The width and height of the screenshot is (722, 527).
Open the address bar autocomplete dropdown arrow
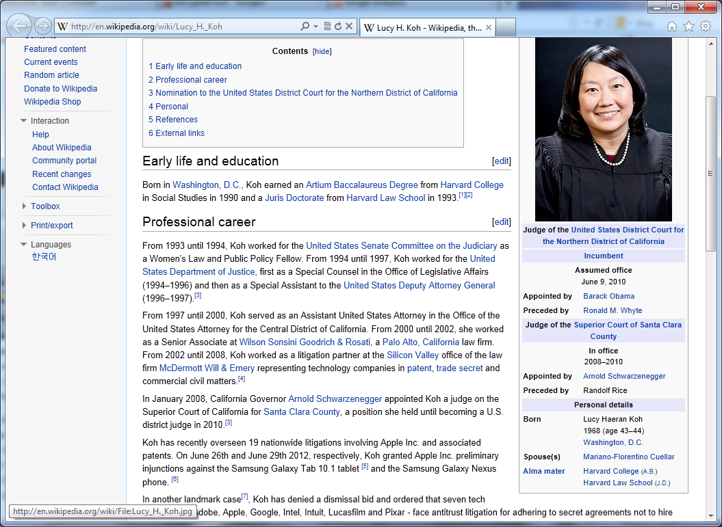(316, 26)
